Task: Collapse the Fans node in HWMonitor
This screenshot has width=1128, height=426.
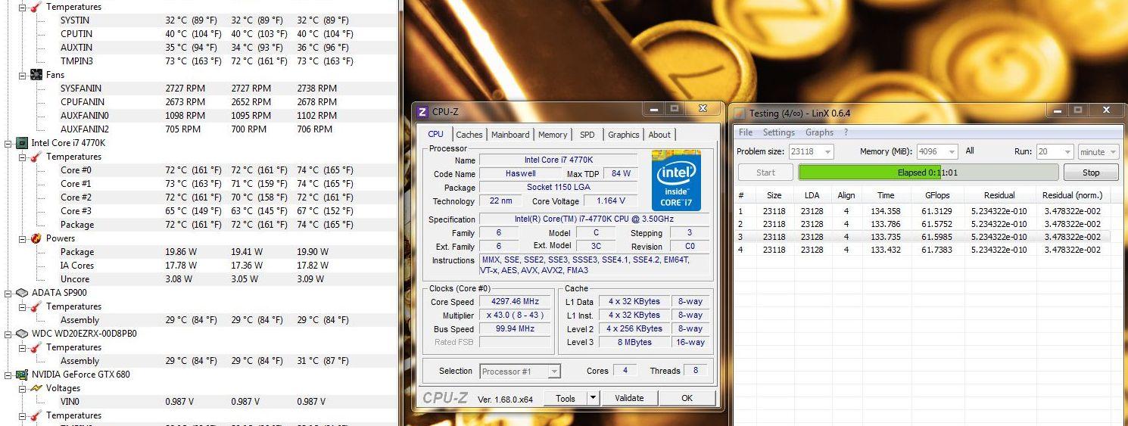Action: click(21, 75)
